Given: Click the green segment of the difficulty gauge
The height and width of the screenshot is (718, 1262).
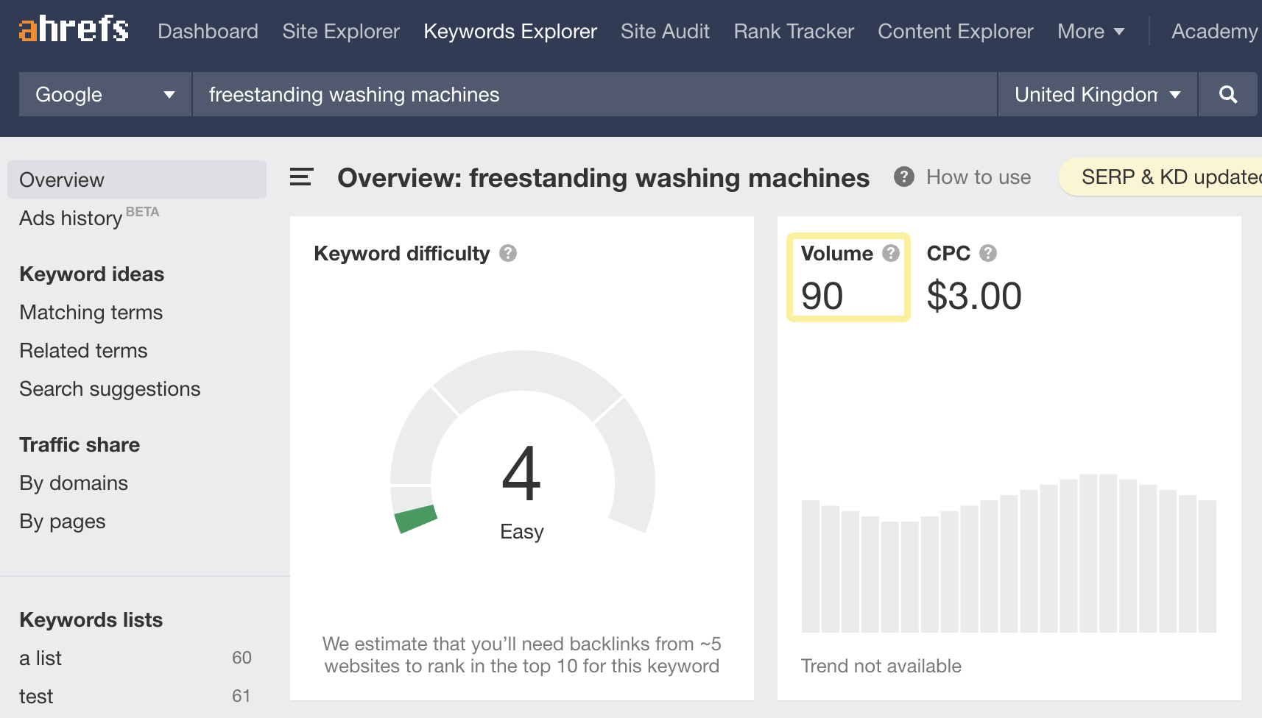Looking at the screenshot, I should 415,518.
